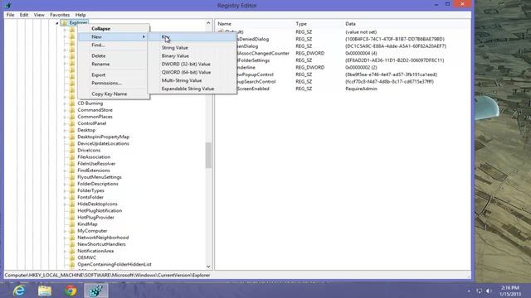Open the Edit menu
The image size is (531, 298).
pyautogui.click(x=24, y=15)
